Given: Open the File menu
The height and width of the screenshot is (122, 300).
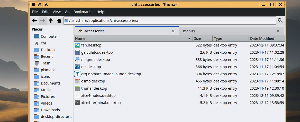Looking at the screenshot, I should (35, 12).
